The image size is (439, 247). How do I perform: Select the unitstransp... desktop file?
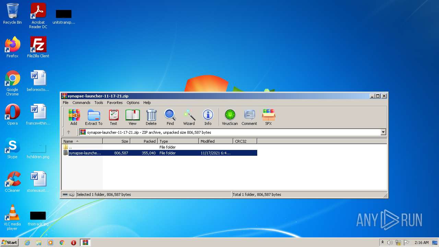64,16
